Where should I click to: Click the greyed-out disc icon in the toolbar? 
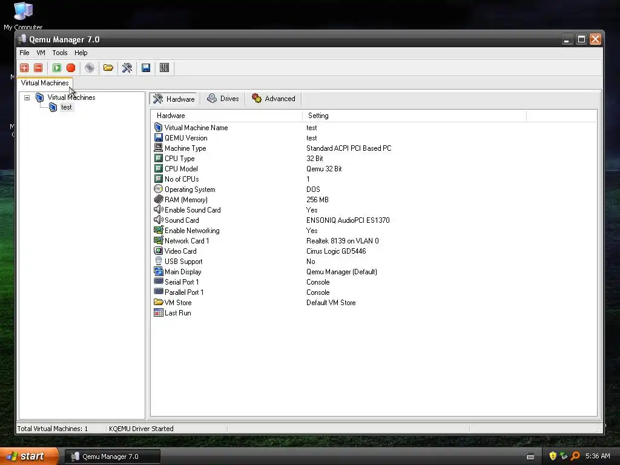coord(90,68)
